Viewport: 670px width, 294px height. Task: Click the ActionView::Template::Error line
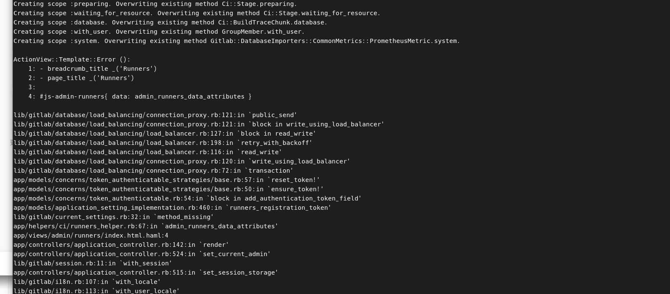72,59
